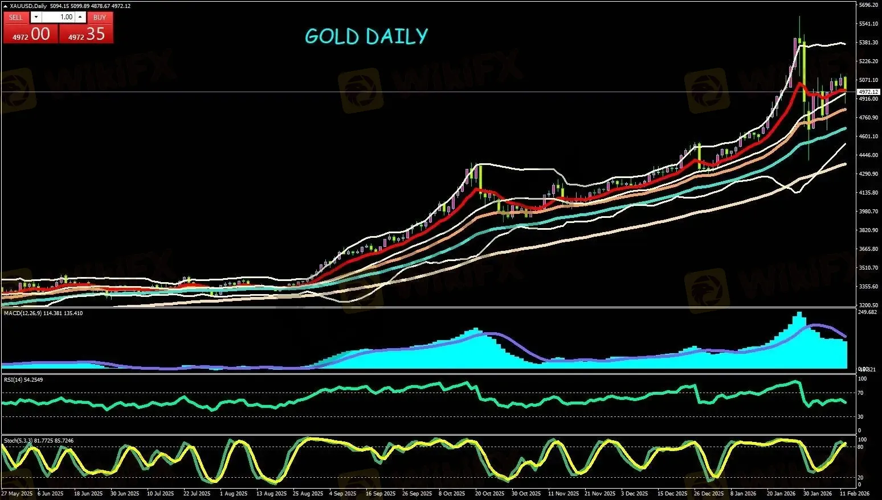Screen dimensions: 882x500
Task: Click the 5226.20 price scale label
Action: coord(868,61)
